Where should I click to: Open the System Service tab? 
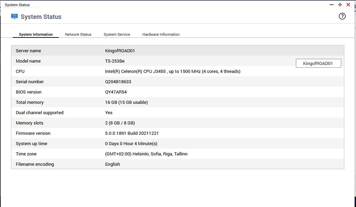117,34
